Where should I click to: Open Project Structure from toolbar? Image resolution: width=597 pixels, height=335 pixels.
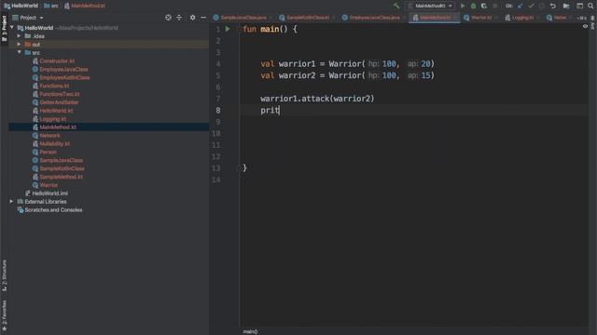coord(566,6)
